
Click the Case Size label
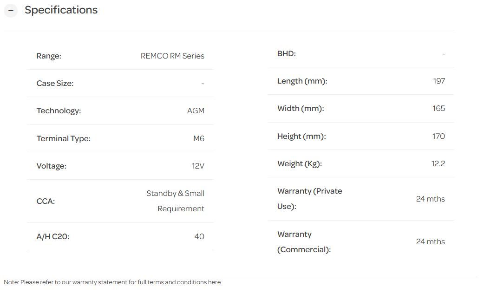55,84
